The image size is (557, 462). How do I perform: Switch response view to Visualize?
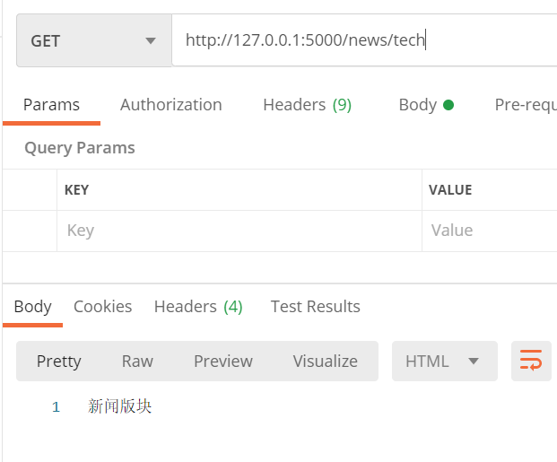[x=325, y=361]
